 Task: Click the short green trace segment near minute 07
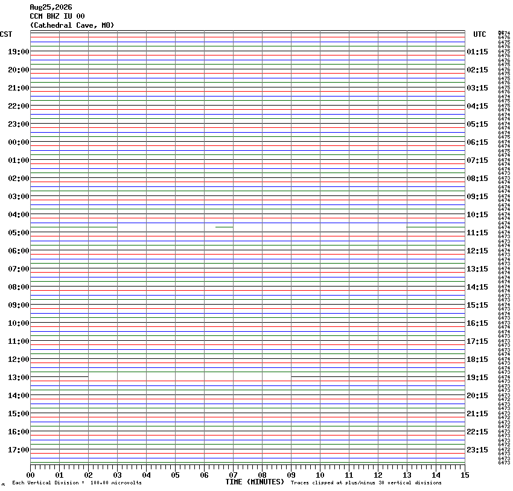(224, 227)
